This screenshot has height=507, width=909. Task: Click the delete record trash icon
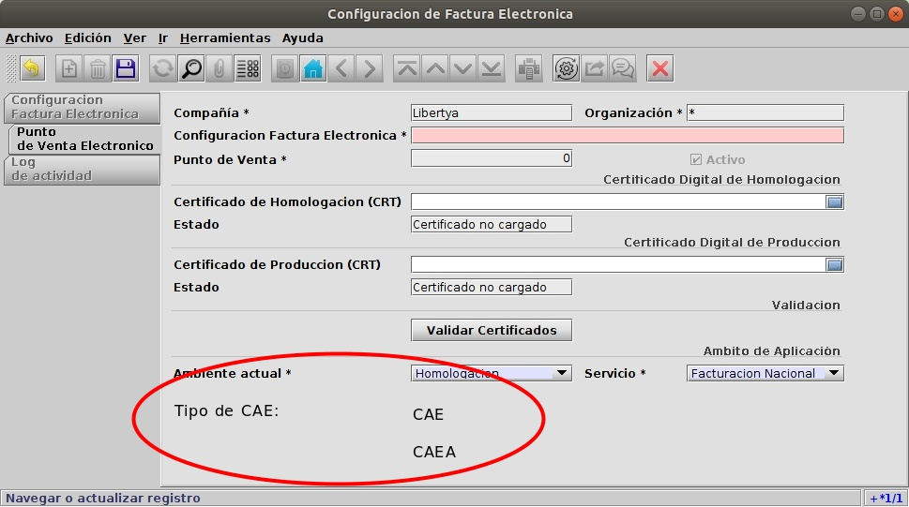point(98,69)
